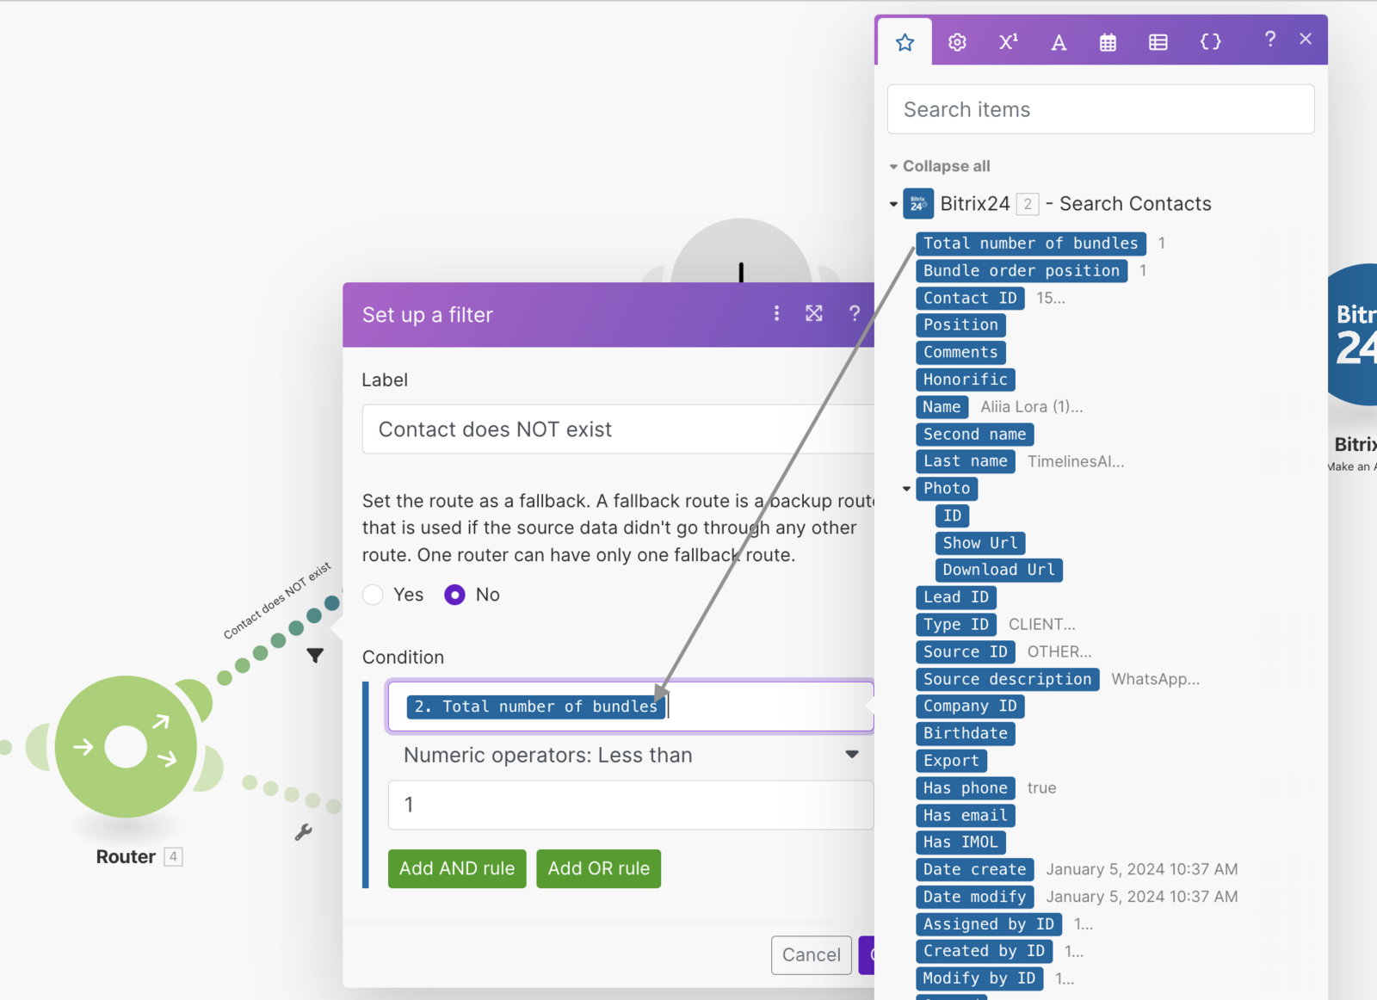Click the filter funnel on the route
Image resolution: width=1377 pixels, height=1000 pixels.
[x=315, y=655]
